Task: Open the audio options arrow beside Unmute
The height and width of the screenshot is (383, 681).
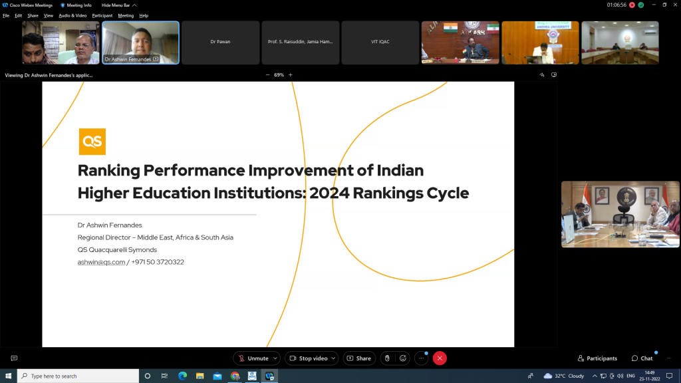Action: click(275, 358)
